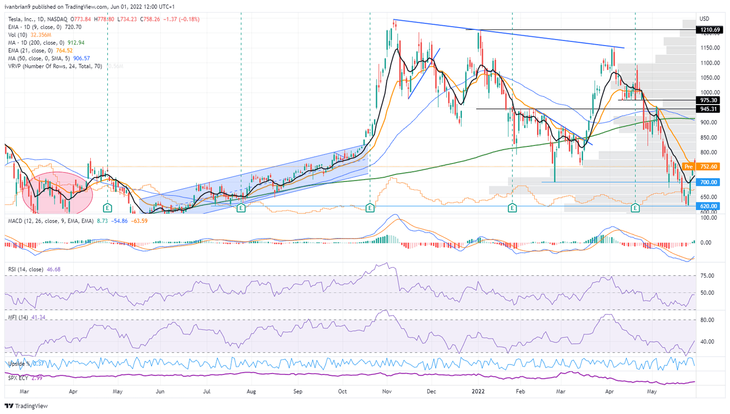This screenshot has height=414, width=730.
Task: Click the Jun label on time axis
Action: tap(160, 392)
